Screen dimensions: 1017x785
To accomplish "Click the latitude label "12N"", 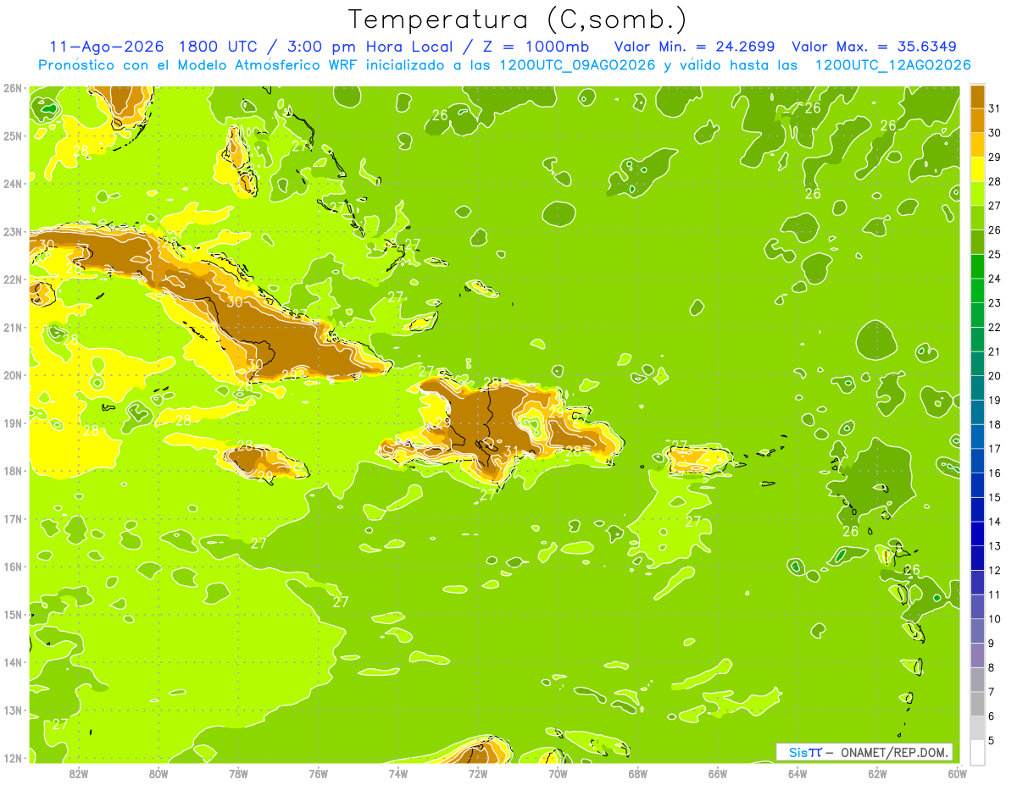I will [x=13, y=758].
